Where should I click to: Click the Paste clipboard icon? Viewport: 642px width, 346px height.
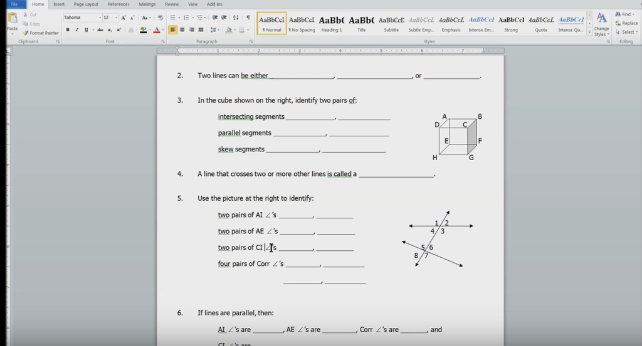click(x=13, y=18)
